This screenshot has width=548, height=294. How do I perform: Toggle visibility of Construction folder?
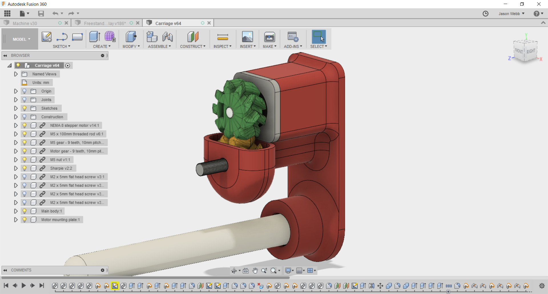pyautogui.click(x=25, y=117)
